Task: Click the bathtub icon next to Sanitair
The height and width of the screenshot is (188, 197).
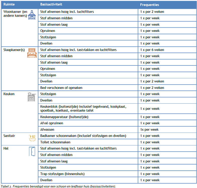Action: [x=32, y=138]
